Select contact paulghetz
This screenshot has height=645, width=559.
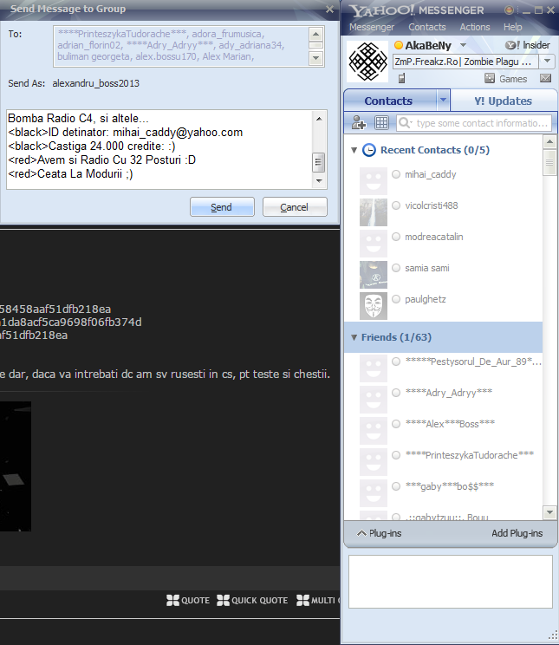click(426, 299)
